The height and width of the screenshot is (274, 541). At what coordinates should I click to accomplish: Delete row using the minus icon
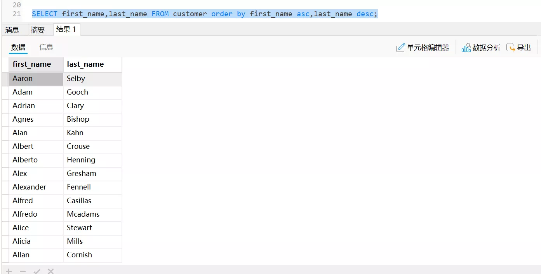tap(23, 271)
